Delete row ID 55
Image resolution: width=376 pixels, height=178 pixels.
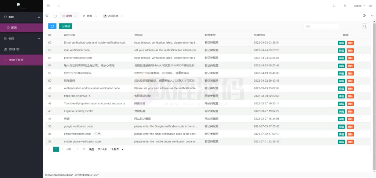pos(350,58)
